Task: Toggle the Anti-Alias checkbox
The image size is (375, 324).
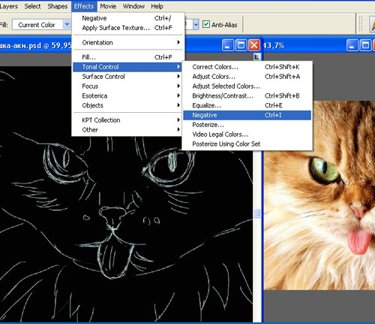Action: coord(205,24)
